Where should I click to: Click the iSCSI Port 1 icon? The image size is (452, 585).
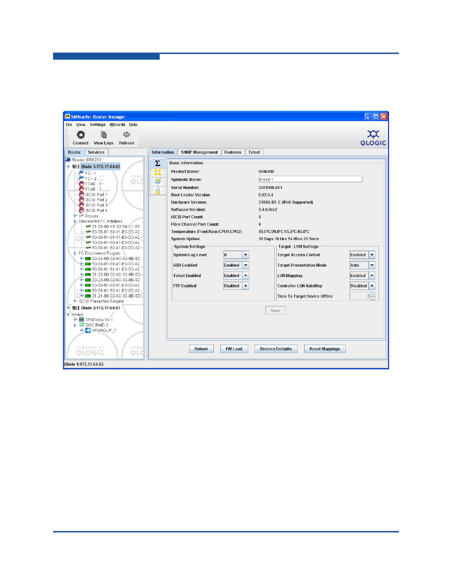[x=81, y=195]
